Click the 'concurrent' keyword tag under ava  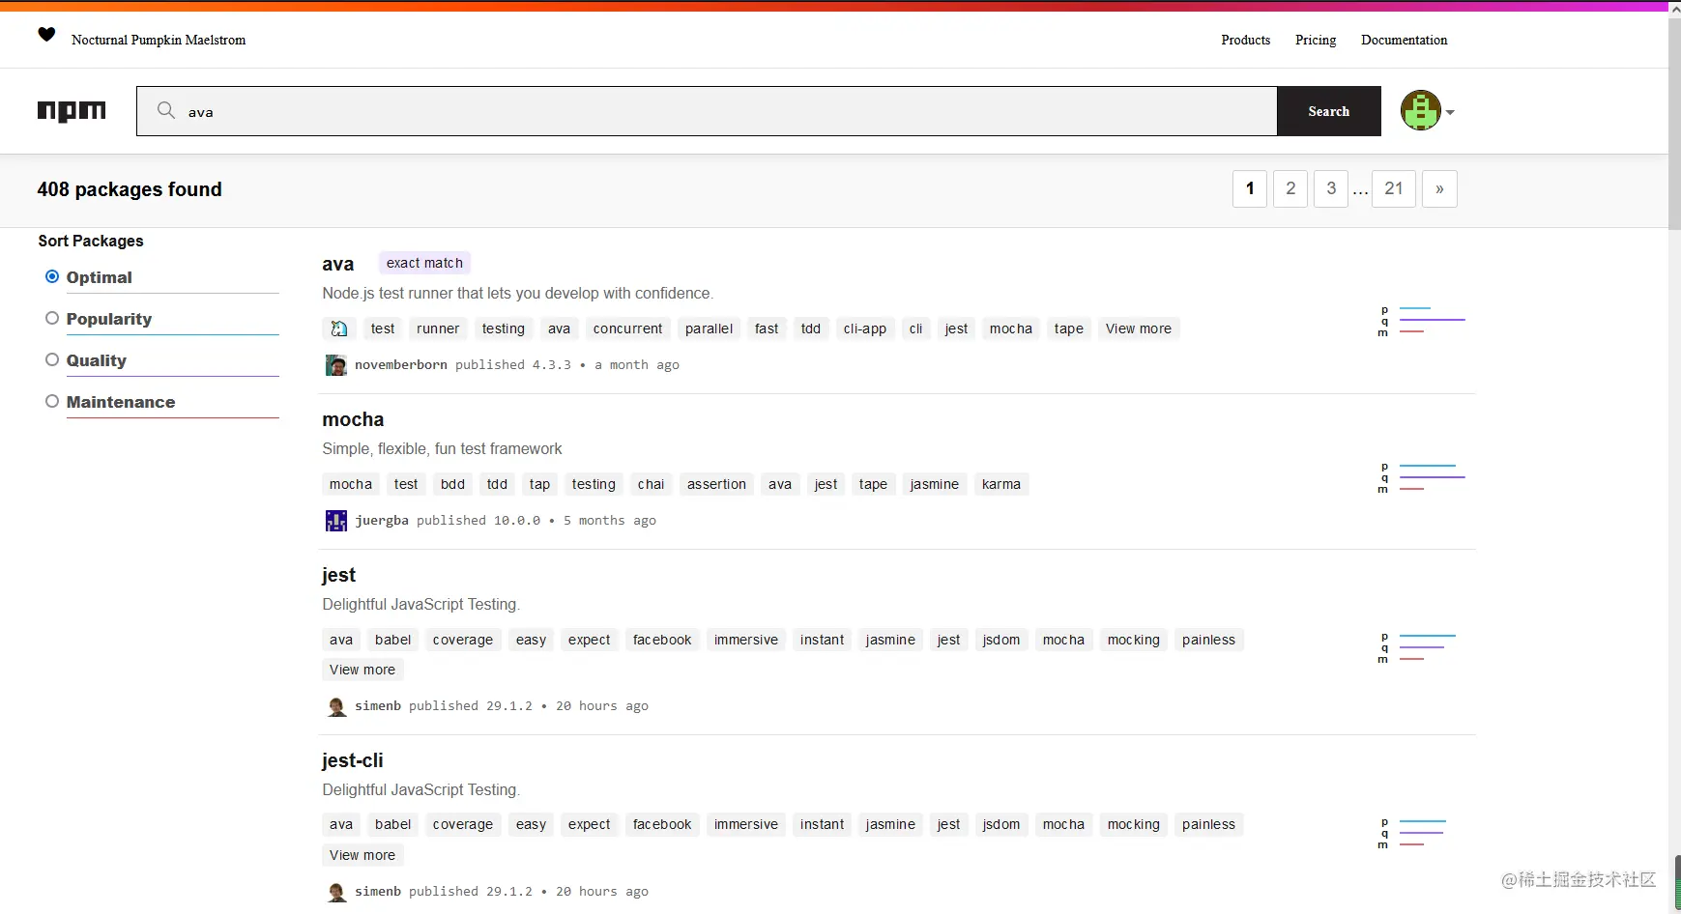click(x=628, y=328)
